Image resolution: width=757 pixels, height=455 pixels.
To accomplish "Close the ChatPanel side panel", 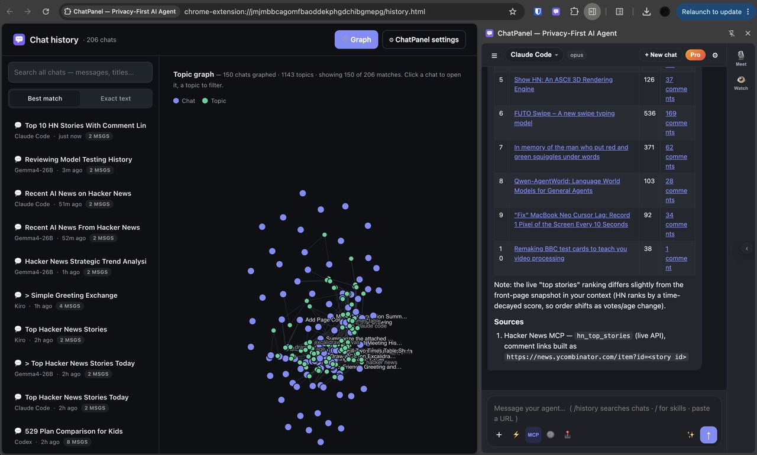I will (748, 33).
